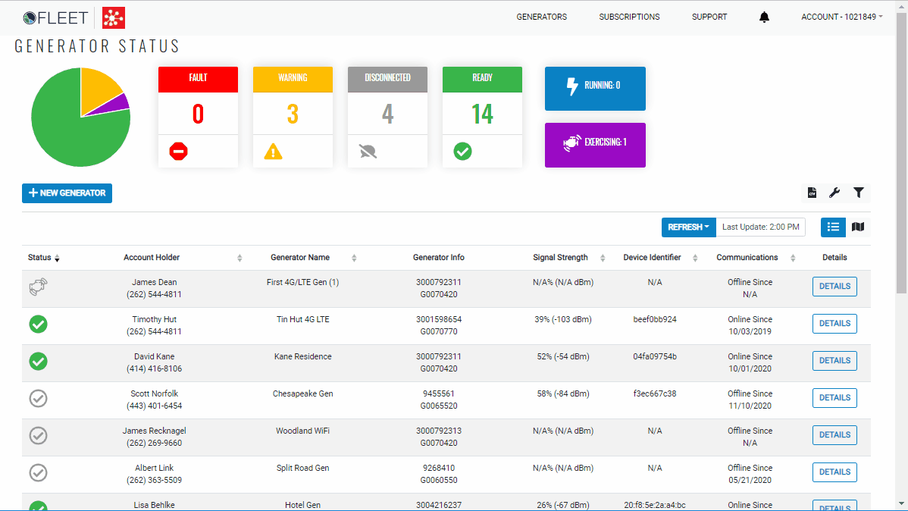Open the filter funnel
Screen dimensions: 908x511
pos(859,193)
